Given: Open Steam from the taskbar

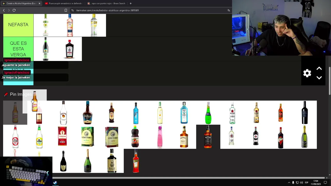Looking at the screenshot, I should pyautogui.click(x=55, y=183).
